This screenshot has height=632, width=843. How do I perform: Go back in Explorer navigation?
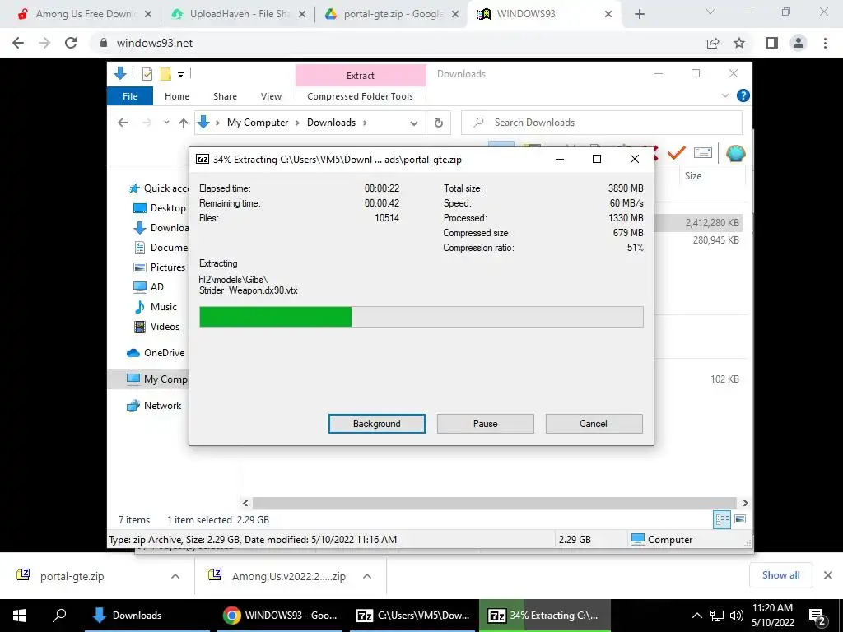click(123, 123)
